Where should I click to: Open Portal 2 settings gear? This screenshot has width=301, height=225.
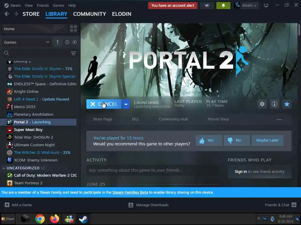pos(262,104)
